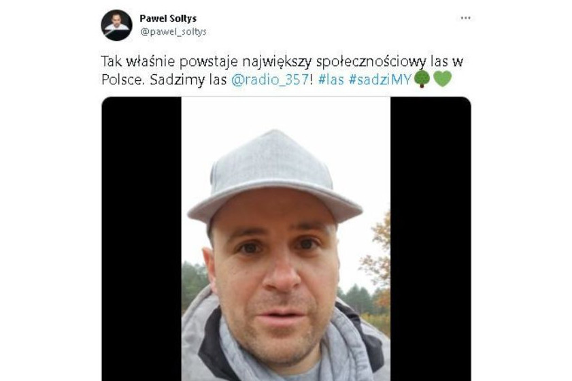The image size is (572, 381).
Task: Follow the #las hashtag
Action: point(331,79)
